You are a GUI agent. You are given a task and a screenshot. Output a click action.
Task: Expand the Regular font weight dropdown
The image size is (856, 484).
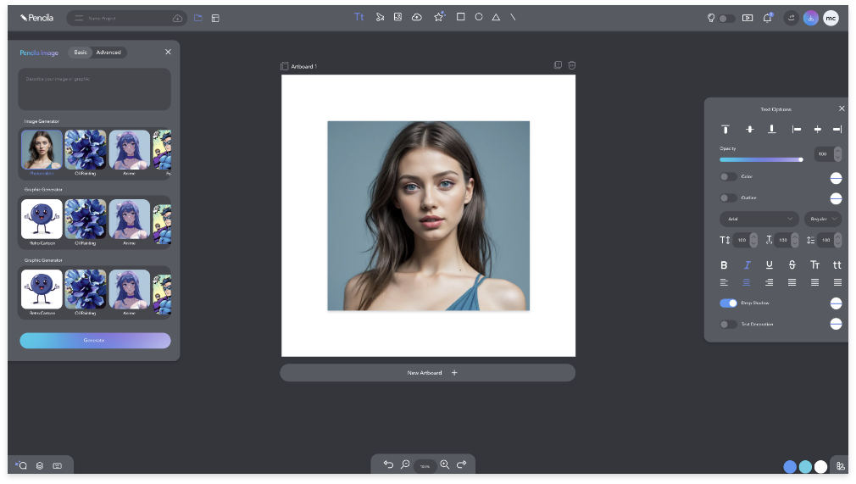click(822, 219)
